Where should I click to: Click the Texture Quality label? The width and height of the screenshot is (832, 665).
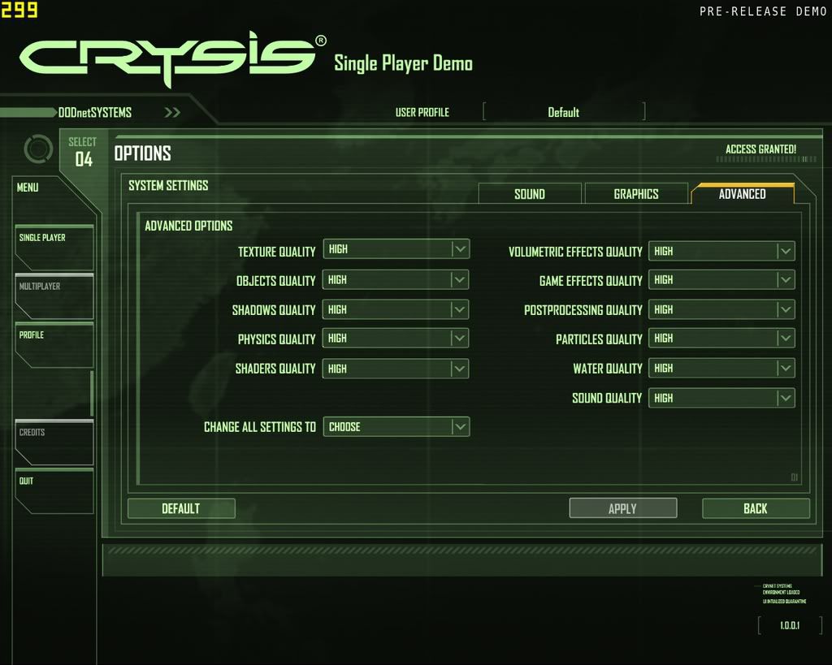click(276, 252)
